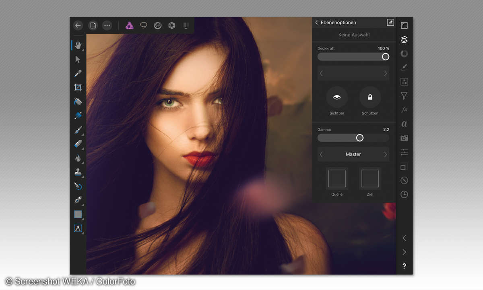Open the Color studio ring icon
This screenshot has width=483, height=290.
405,54
